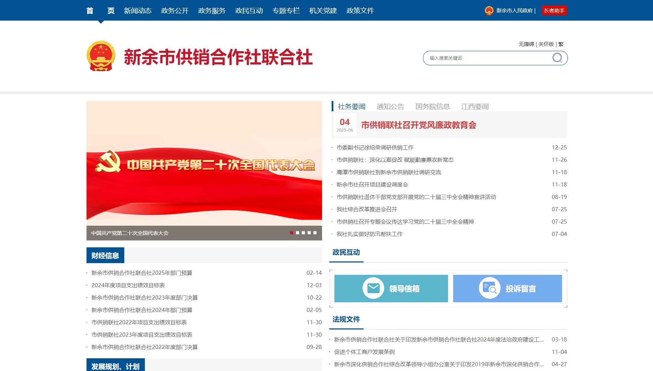
Task: Open 市供销联社：深化以案促改 article
Action: [395, 160]
